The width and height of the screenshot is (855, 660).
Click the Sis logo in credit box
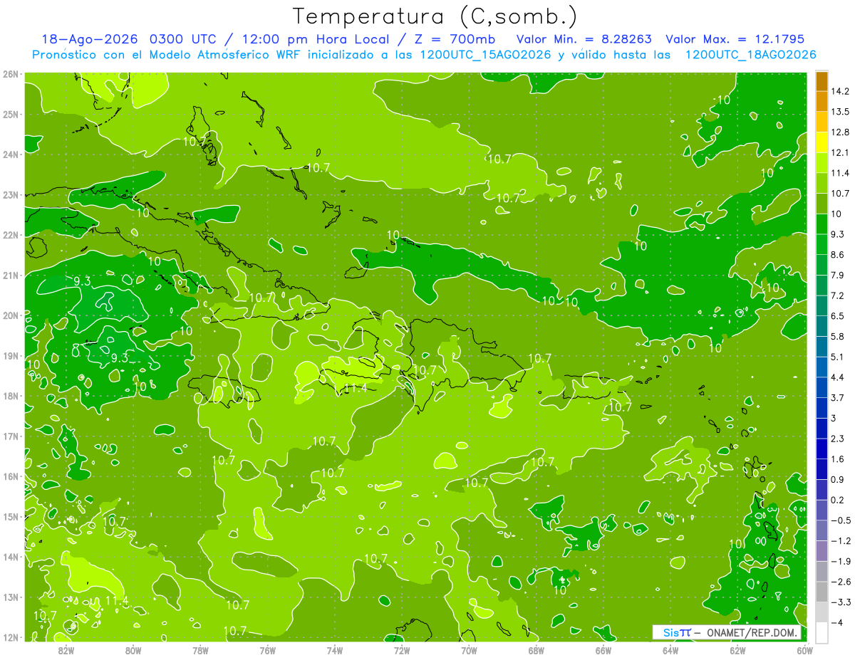677,633
